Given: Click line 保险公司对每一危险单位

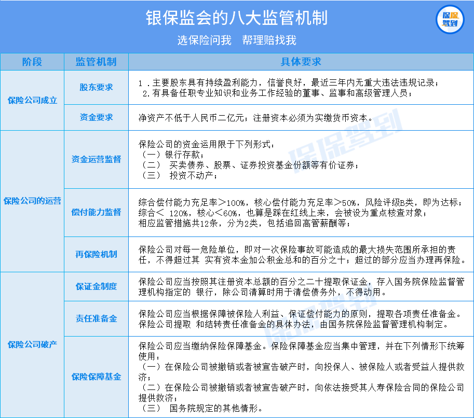Looking at the screenshot, I should coord(297,249).
